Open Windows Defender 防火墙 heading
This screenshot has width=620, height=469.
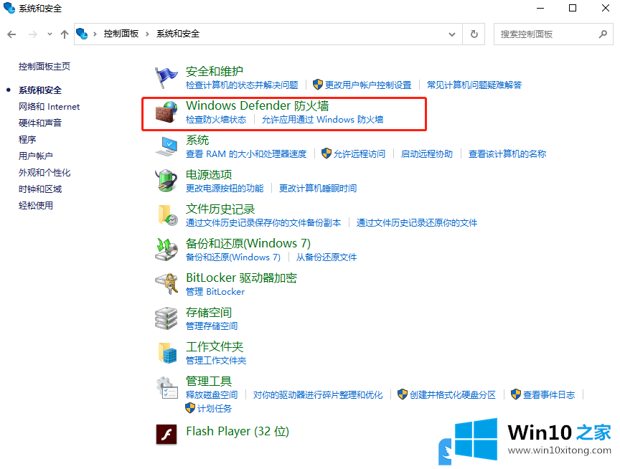[x=258, y=105]
